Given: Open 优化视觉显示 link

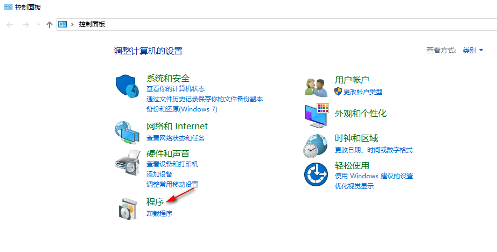Looking at the screenshot, I should pos(354,186).
